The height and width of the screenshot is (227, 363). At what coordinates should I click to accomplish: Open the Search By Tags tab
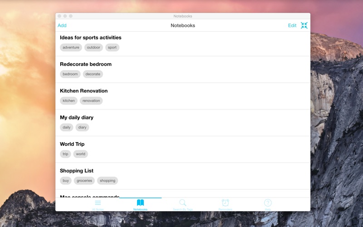pyautogui.click(x=183, y=205)
